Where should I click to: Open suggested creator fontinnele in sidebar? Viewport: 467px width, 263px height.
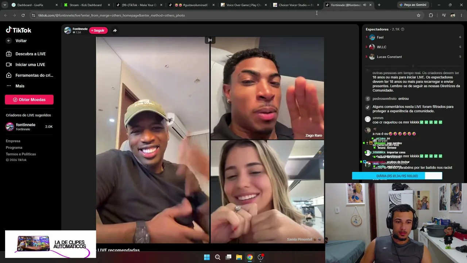click(29, 127)
